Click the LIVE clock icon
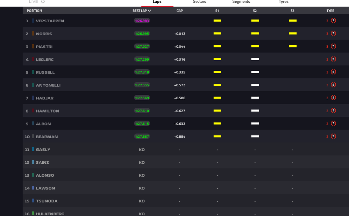This screenshot has height=216, width=349. [43, 1]
